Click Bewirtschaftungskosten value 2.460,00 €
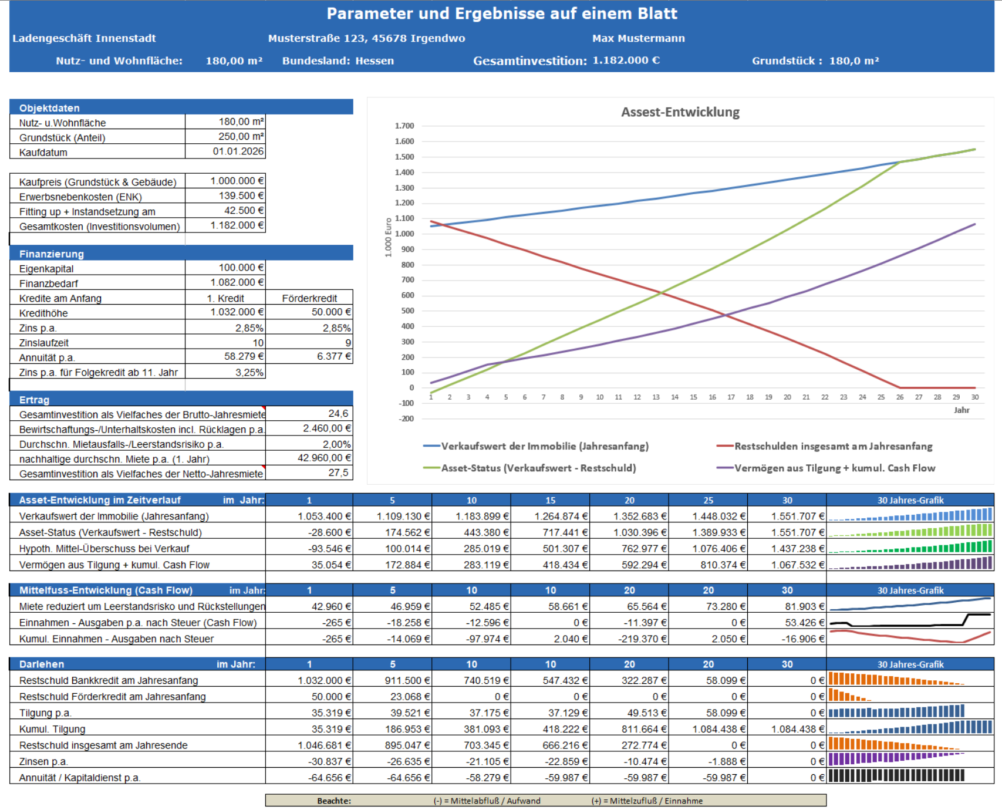The height and width of the screenshot is (810, 1002). tap(309, 428)
